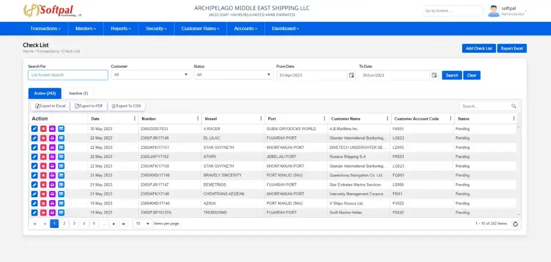Screen dimensions: 551x262
Task: Expand the Masters menu
Action: point(86,28)
